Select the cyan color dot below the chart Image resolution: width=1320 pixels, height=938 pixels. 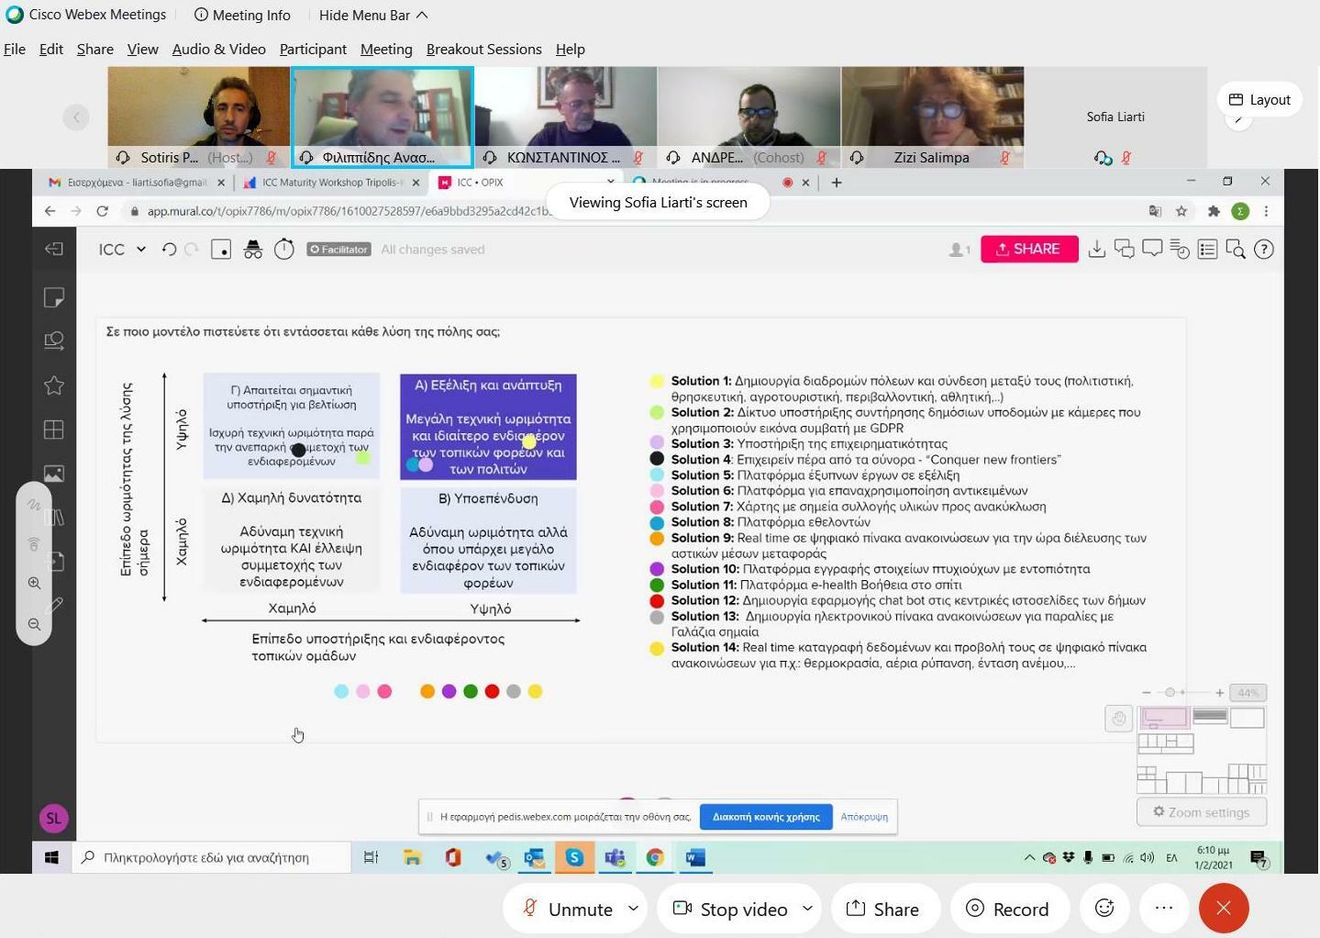pyautogui.click(x=341, y=691)
